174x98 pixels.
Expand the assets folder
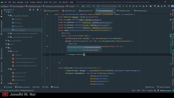point(6,44)
